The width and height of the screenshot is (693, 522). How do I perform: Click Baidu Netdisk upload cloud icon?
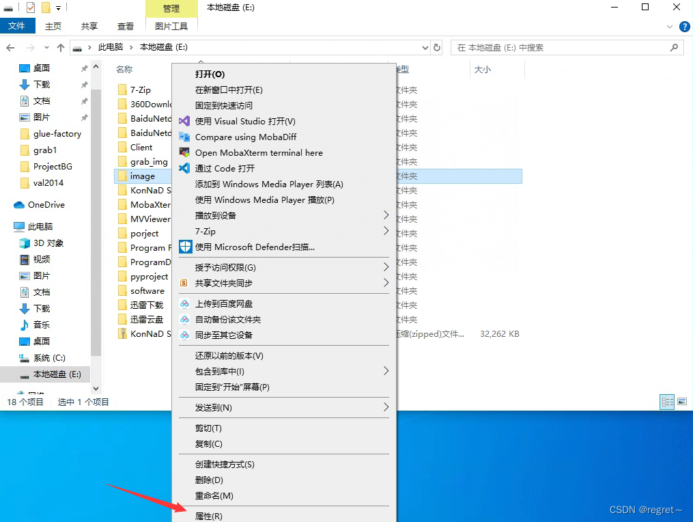point(184,303)
